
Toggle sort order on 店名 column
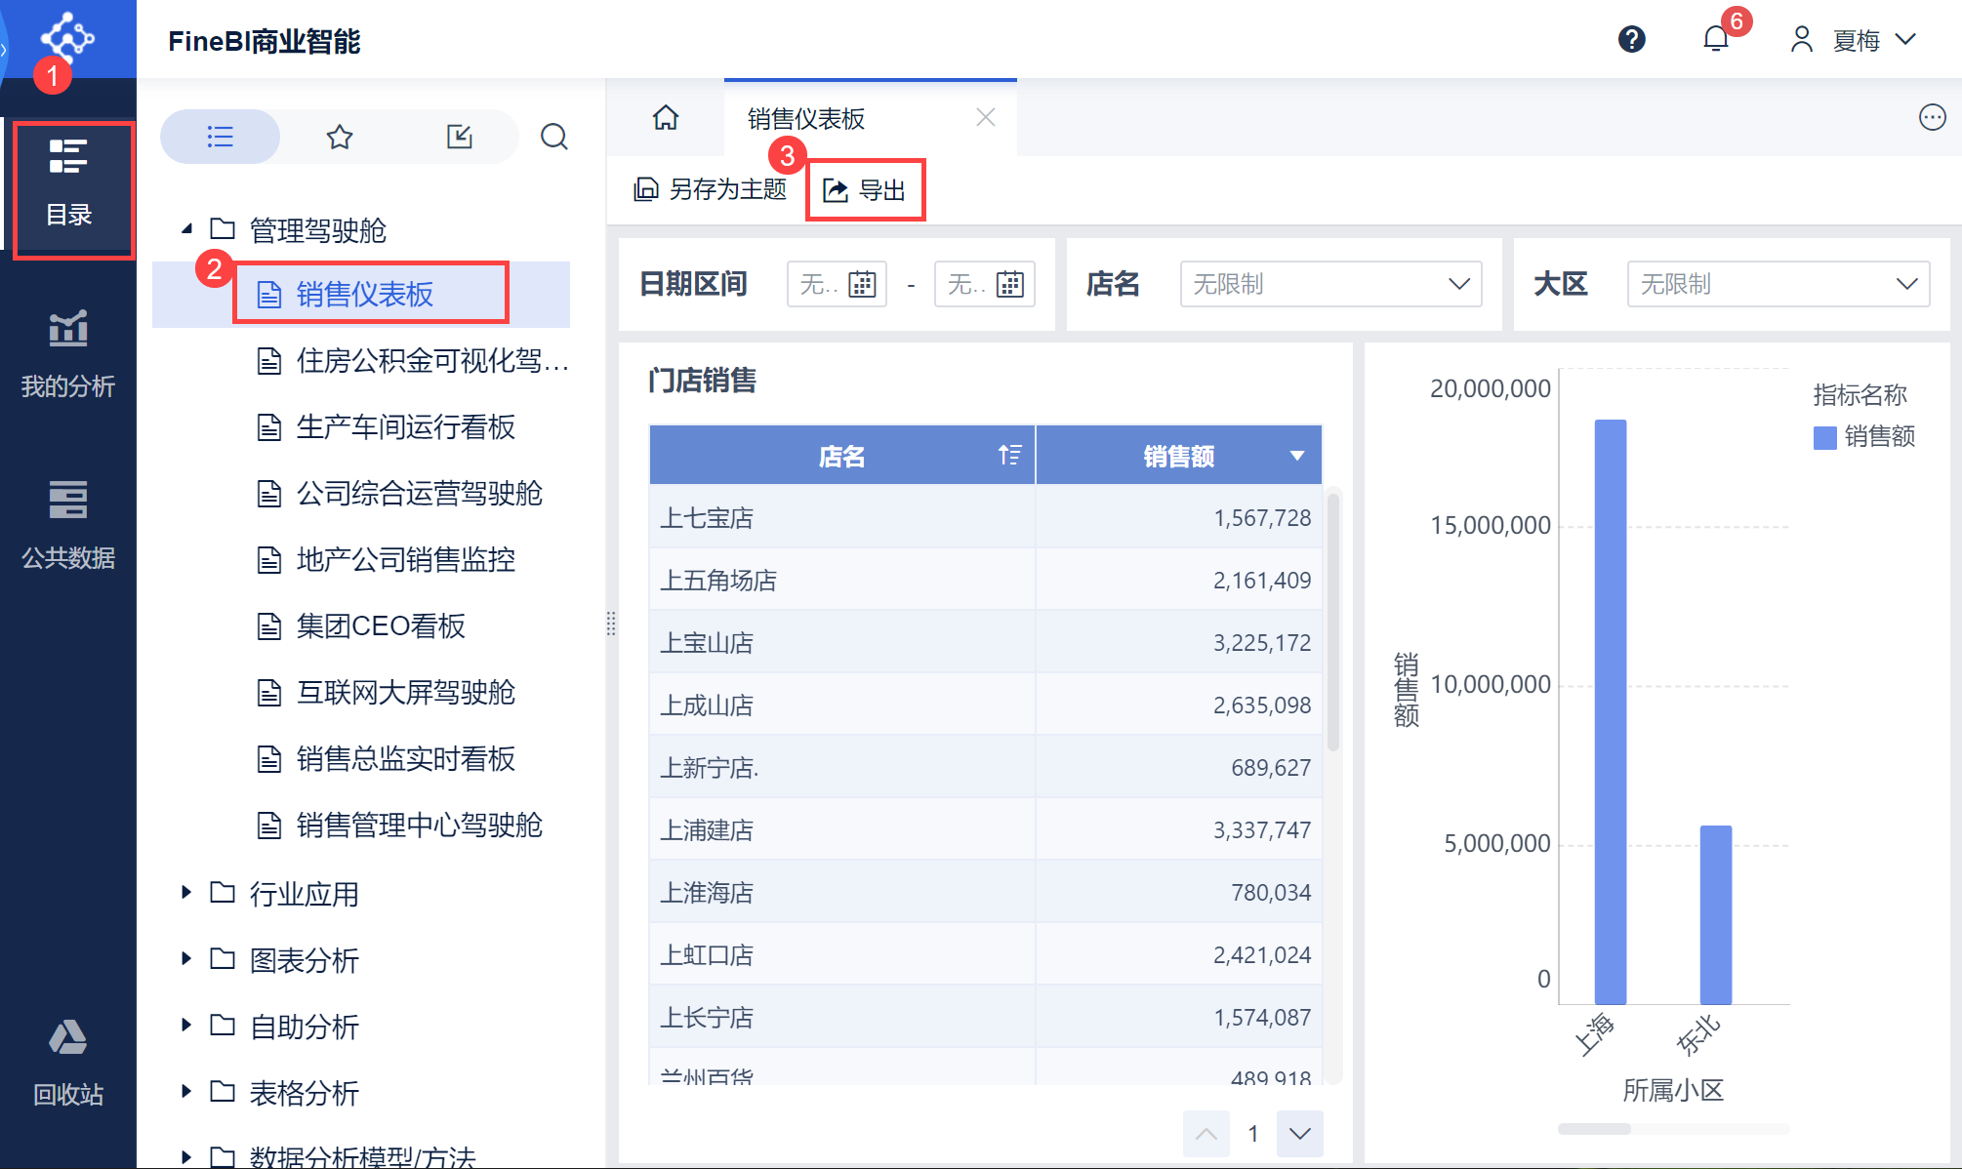[1009, 456]
